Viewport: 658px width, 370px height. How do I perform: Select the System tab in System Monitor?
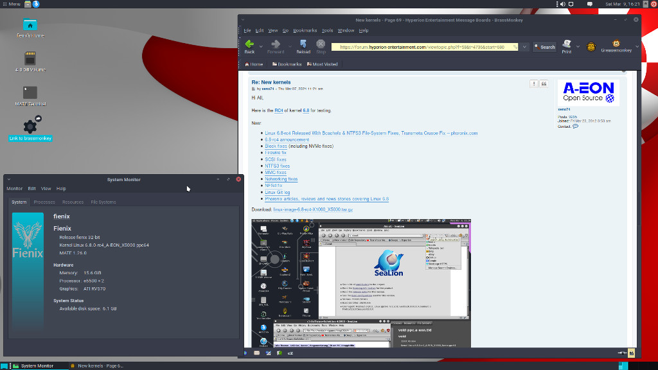19,202
